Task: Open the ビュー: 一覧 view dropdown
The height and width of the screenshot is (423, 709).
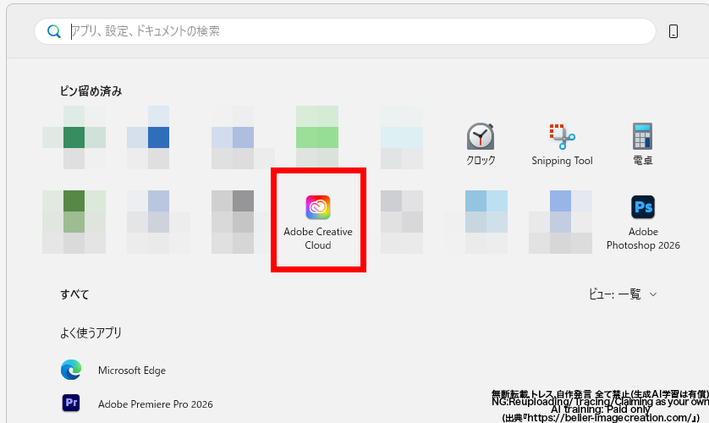Action: (622, 294)
